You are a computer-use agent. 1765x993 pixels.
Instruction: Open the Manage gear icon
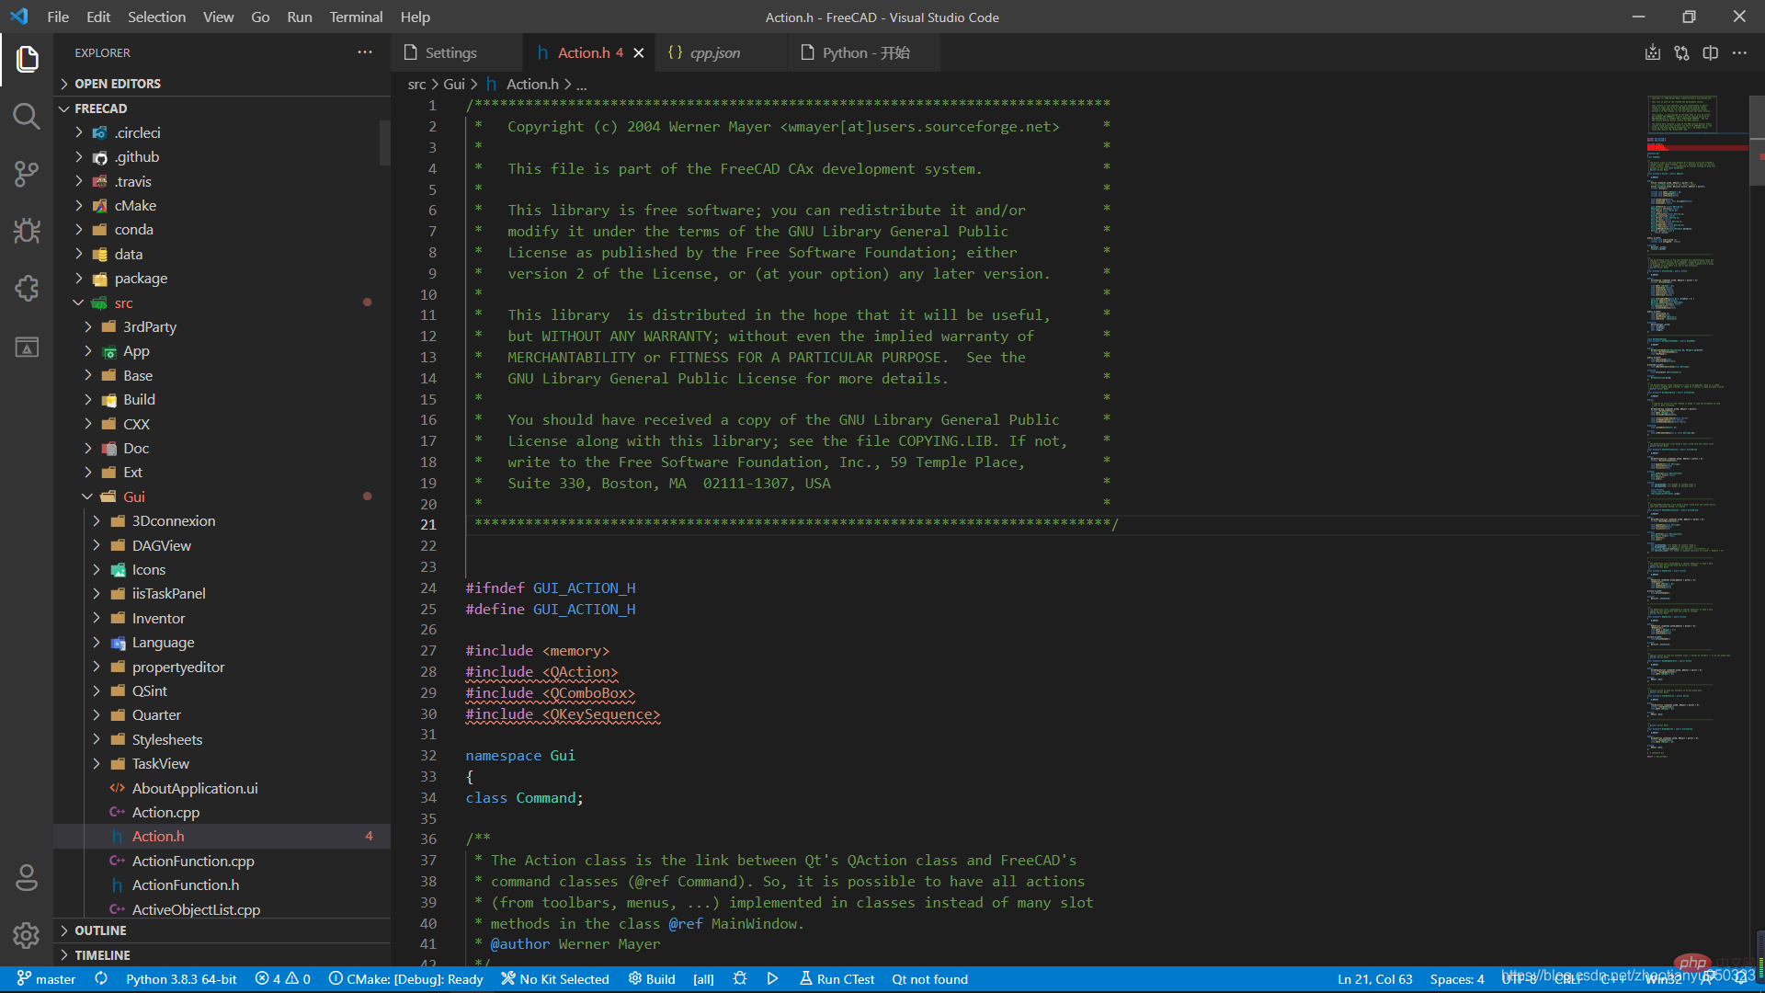(26, 935)
